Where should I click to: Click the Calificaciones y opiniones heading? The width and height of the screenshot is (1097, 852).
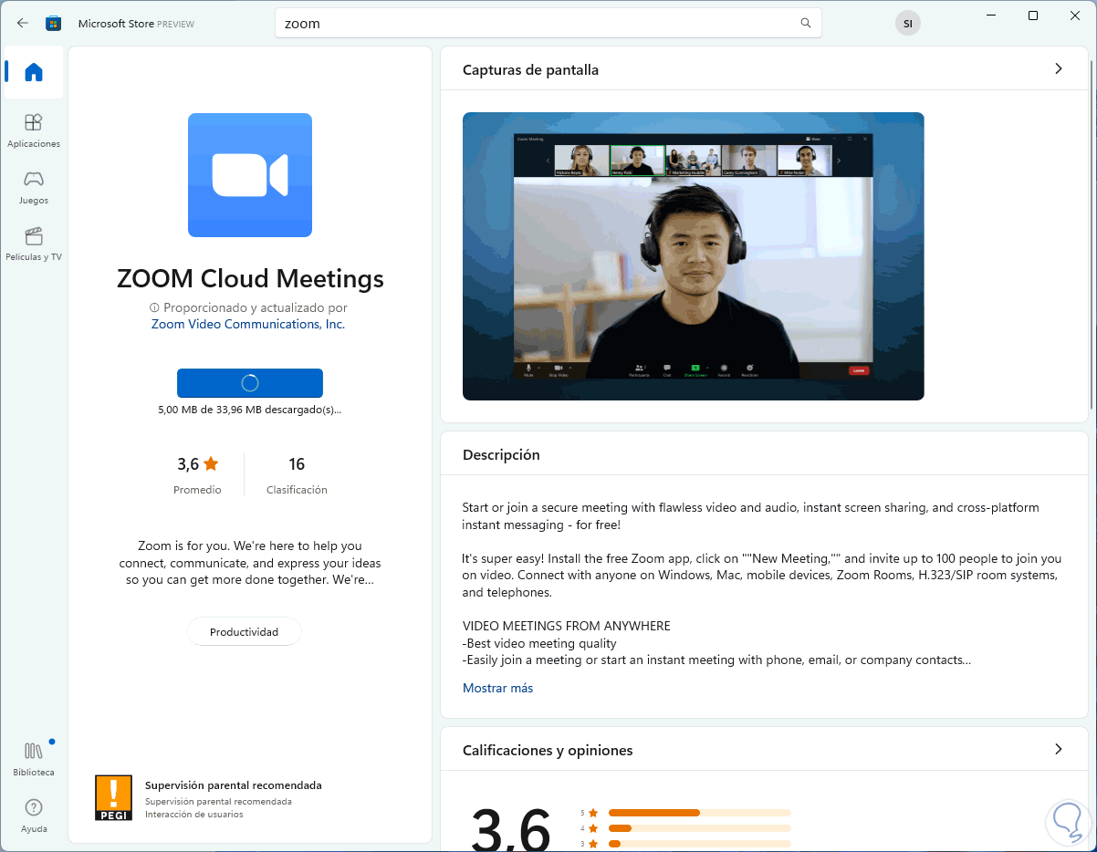pyautogui.click(x=548, y=750)
